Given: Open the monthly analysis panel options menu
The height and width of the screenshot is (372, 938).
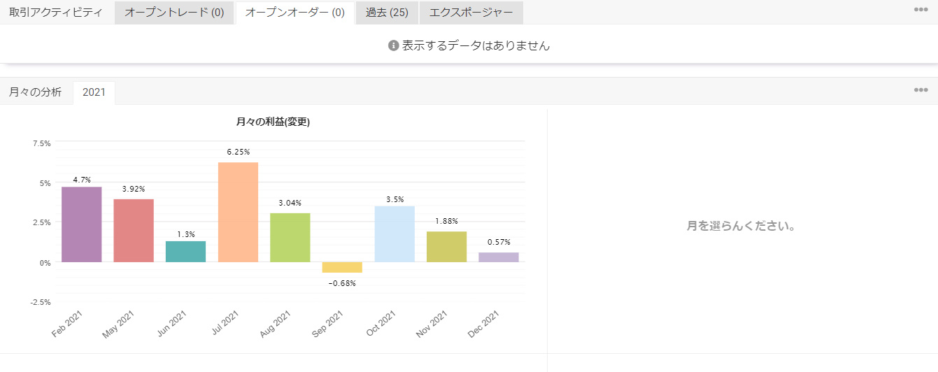Looking at the screenshot, I should click(x=921, y=90).
